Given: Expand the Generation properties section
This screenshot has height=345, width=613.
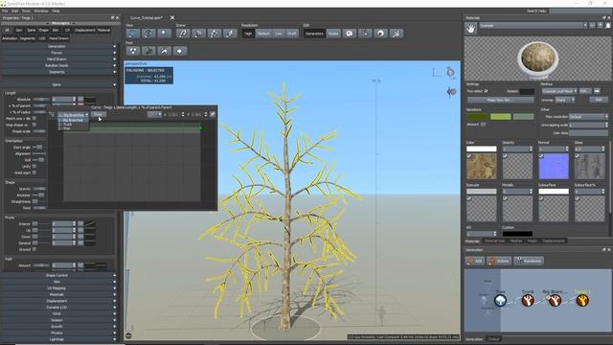Looking at the screenshot, I should pyautogui.click(x=59, y=47).
